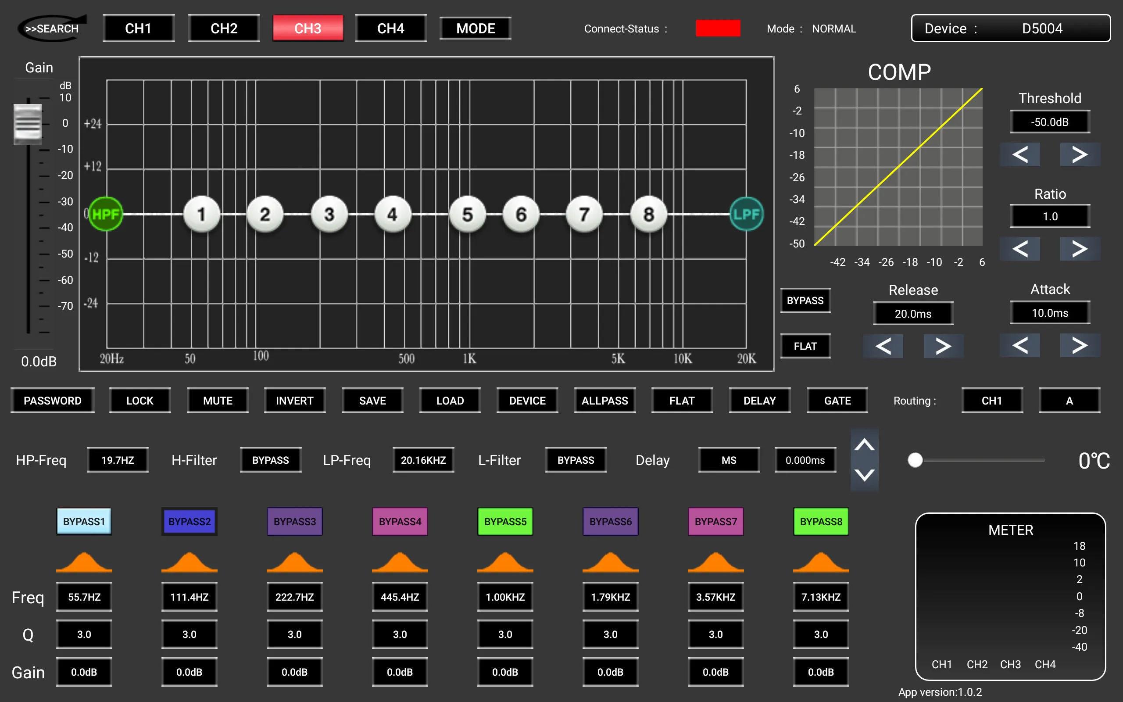Click SAVE to store preset
Screen dimensions: 1123x702
pos(372,400)
